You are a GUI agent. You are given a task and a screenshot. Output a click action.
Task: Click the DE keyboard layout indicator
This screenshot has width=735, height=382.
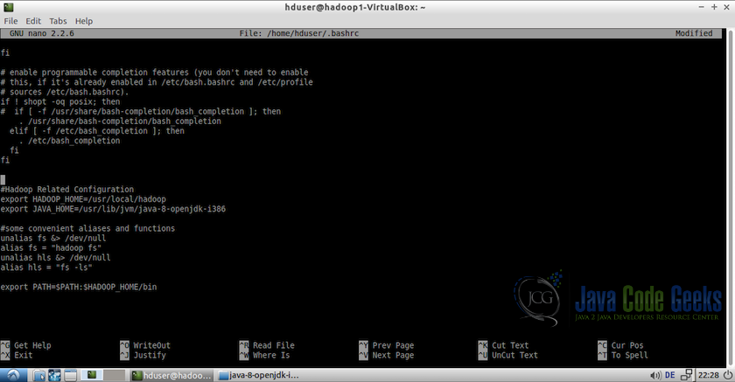pos(670,375)
